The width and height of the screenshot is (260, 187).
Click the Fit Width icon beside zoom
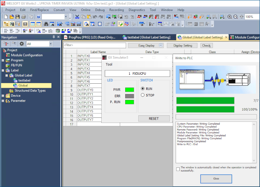(242, 17)
